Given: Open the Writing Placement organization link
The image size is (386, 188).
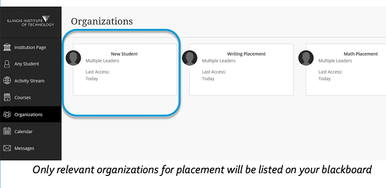Looking at the screenshot, I should [x=246, y=54].
